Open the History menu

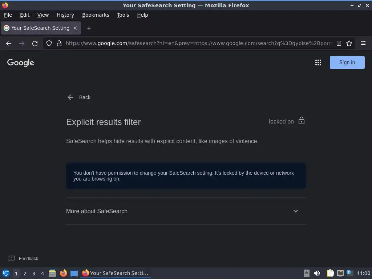(65, 15)
